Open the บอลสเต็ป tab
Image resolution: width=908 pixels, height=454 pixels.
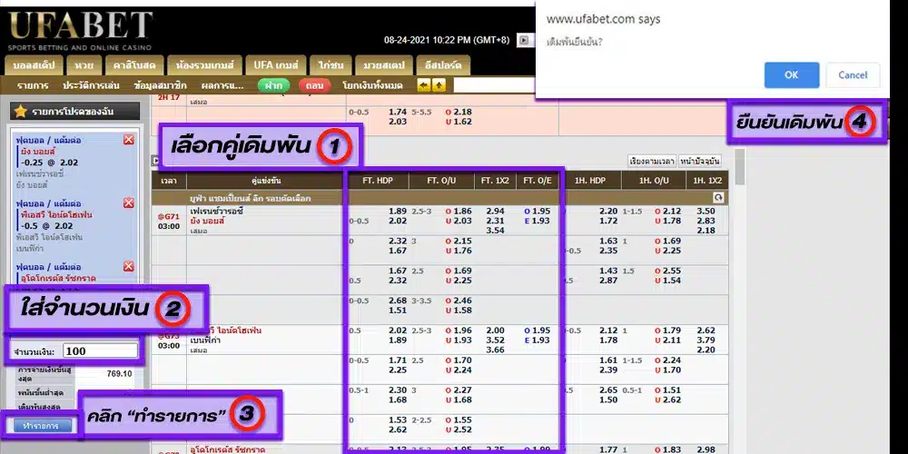(34, 65)
